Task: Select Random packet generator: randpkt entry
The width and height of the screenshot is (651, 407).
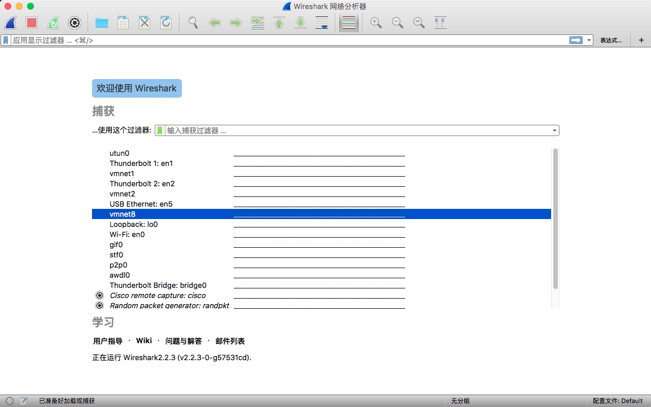Action: [x=321, y=305]
